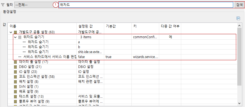Select the 플로우 뷰어 설정 (9) tree item
Image resolution: width=245 pixels, height=107 pixels.
click(x=34, y=101)
